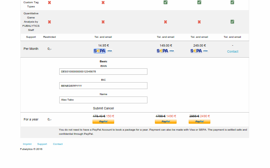Select the Name input field
The image size is (270, 168).
pyautogui.click(x=103, y=100)
